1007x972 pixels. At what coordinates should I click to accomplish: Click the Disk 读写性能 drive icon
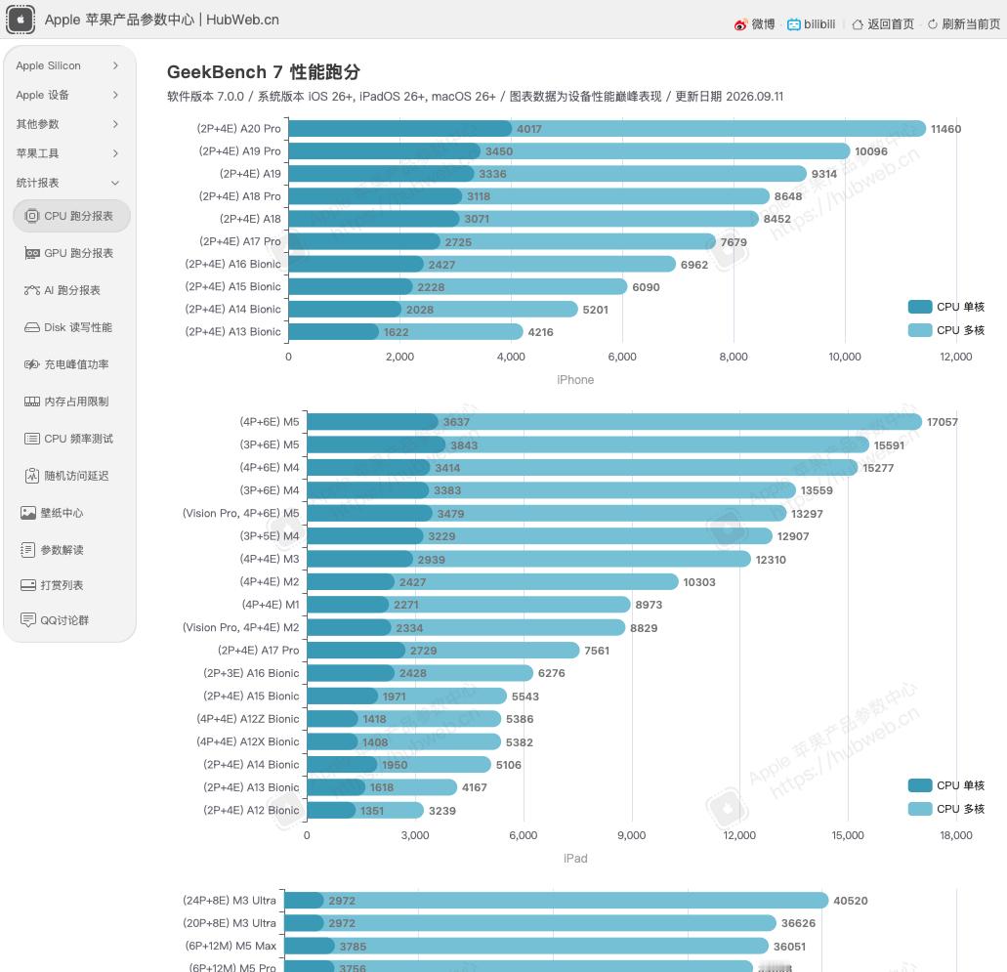pos(31,327)
